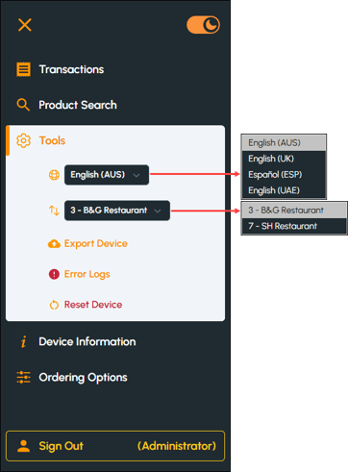Click the Tools gear icon

click(23, 140)
